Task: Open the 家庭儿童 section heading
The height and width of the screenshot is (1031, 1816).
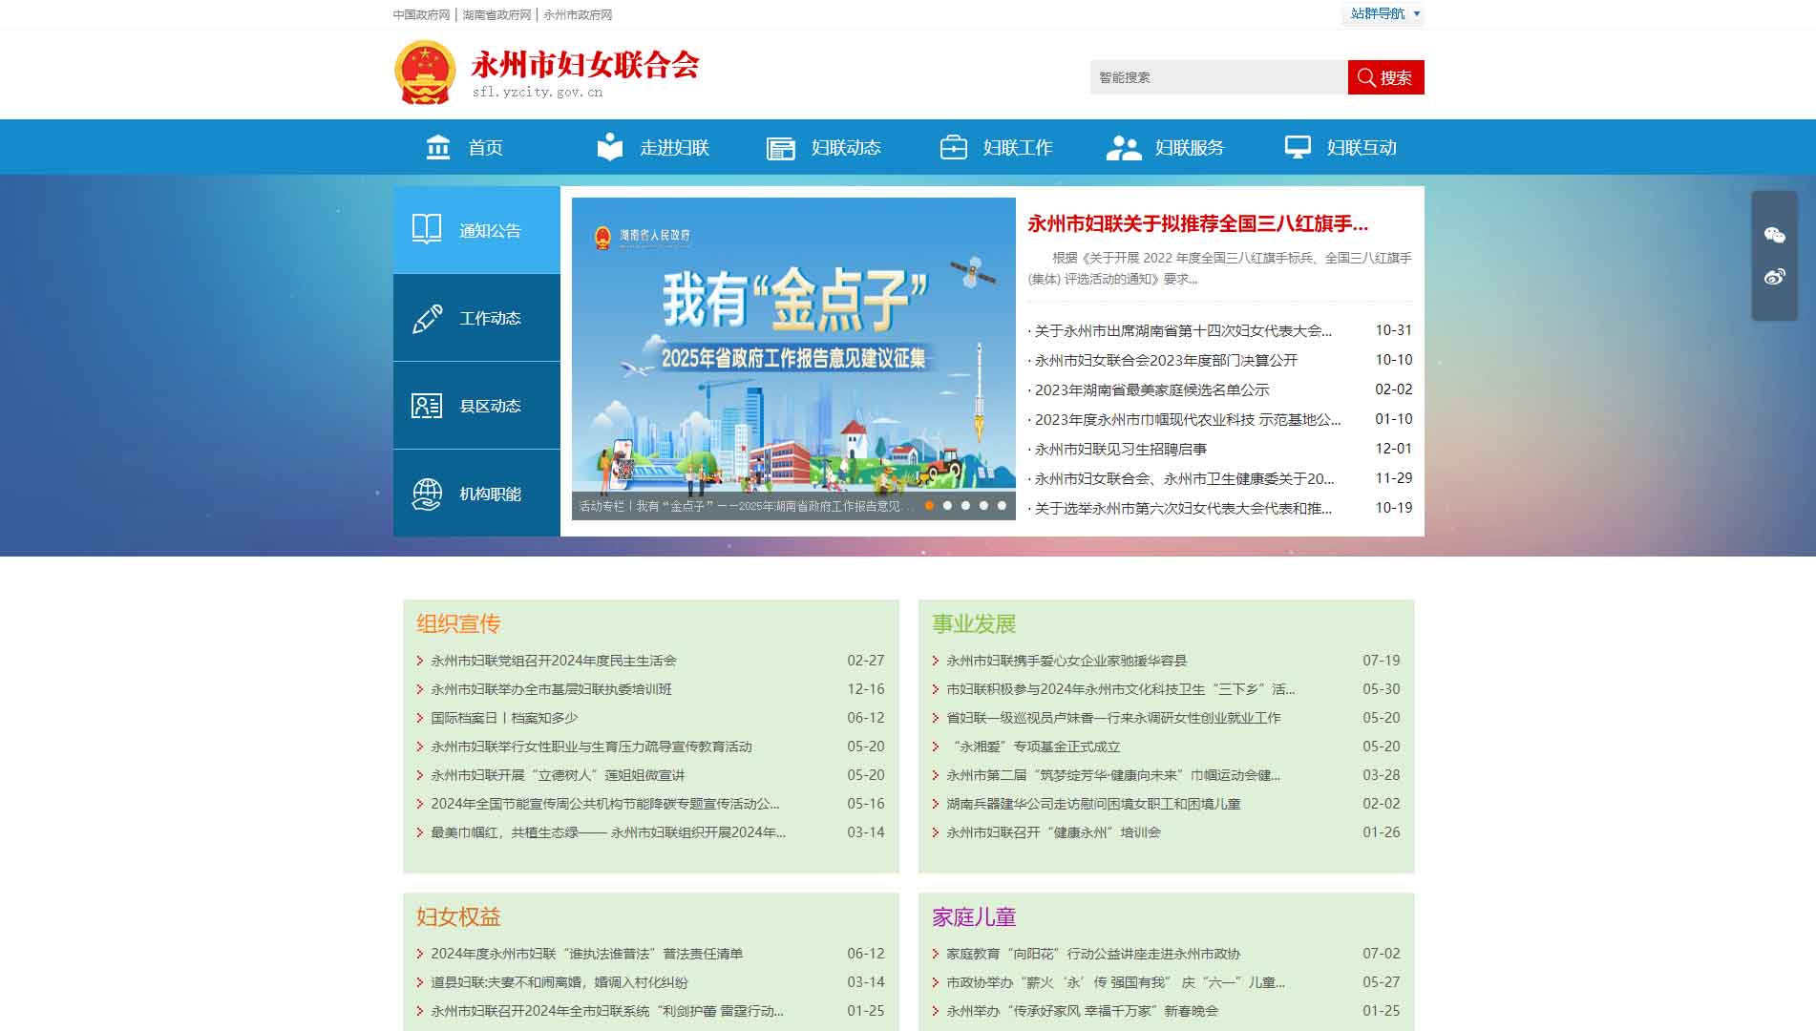Action: click(x=974, y=916)
